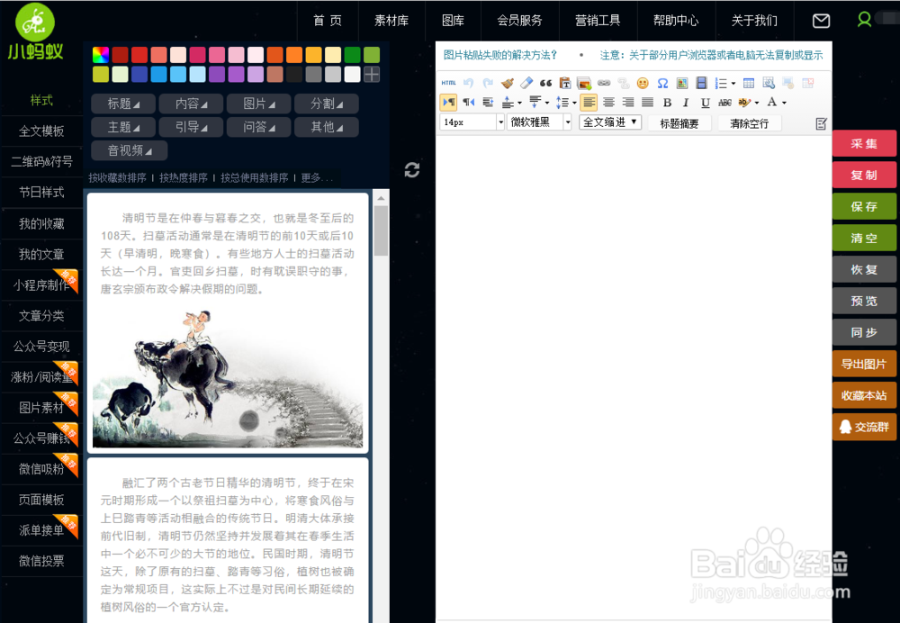Insert special character with Omega icon
Image resolution: width=900 pixels, height=623 pixels.
click(x=662, y=83)
